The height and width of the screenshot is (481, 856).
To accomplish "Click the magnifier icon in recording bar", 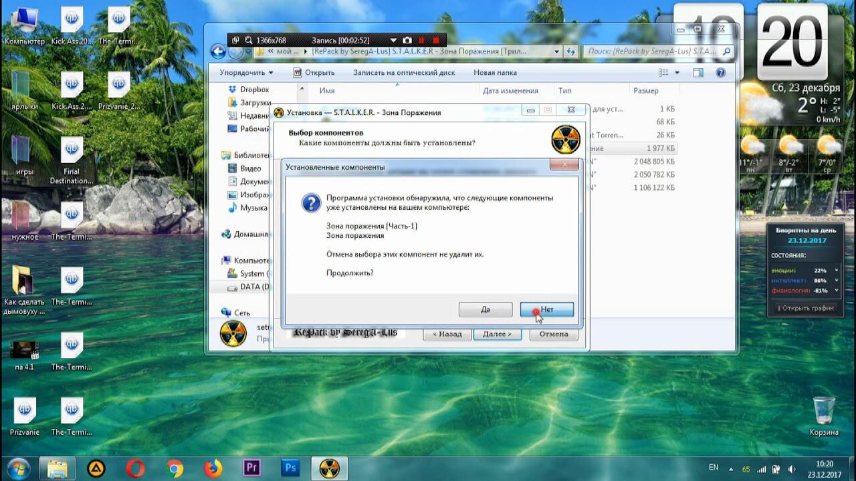I will (x=249, y=41).
